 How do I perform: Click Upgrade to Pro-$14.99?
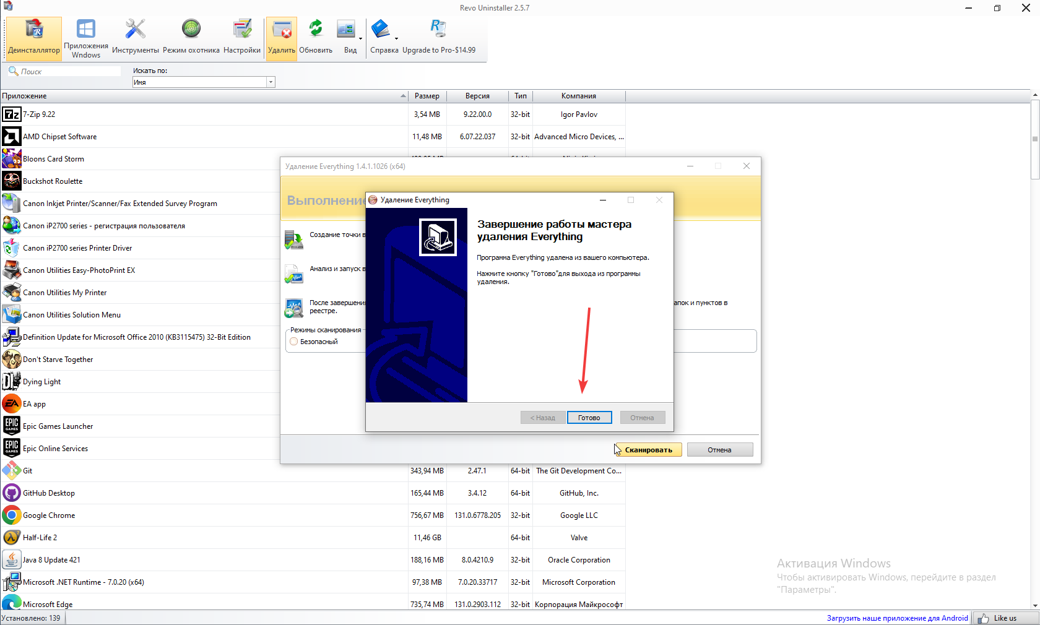(439, 38)
